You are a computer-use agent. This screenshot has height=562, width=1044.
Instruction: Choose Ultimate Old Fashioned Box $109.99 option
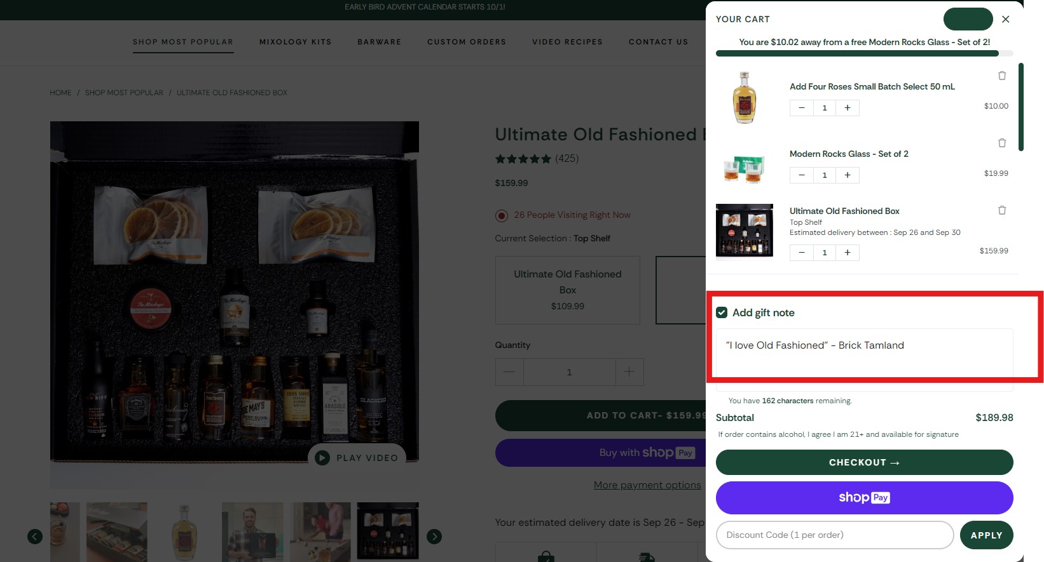coord(568,290)
